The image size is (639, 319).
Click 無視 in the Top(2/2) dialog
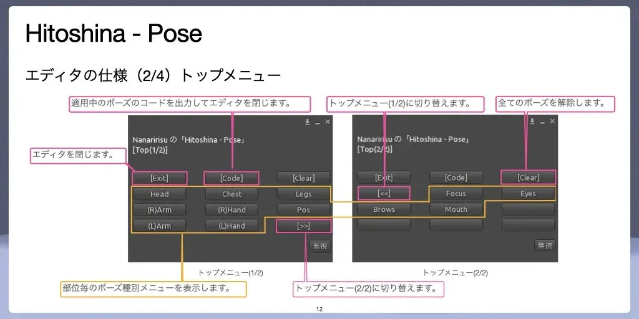pyautogui.click(x=545, y=245)
